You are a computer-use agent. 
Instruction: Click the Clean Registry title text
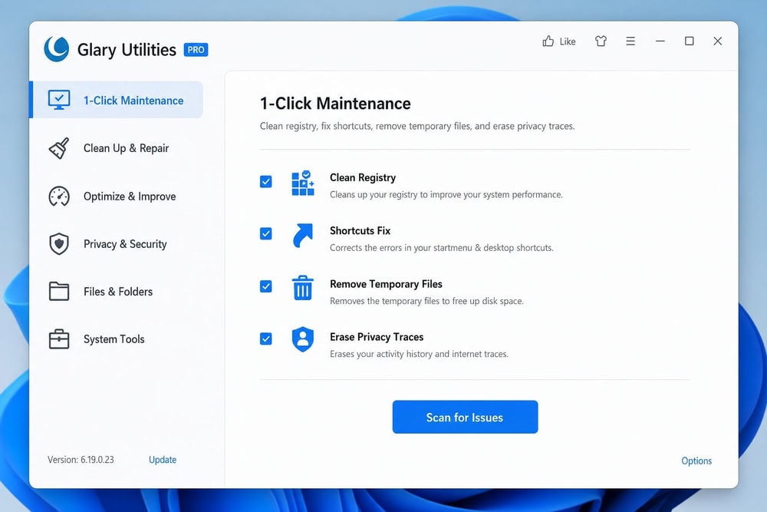point(363,177)
